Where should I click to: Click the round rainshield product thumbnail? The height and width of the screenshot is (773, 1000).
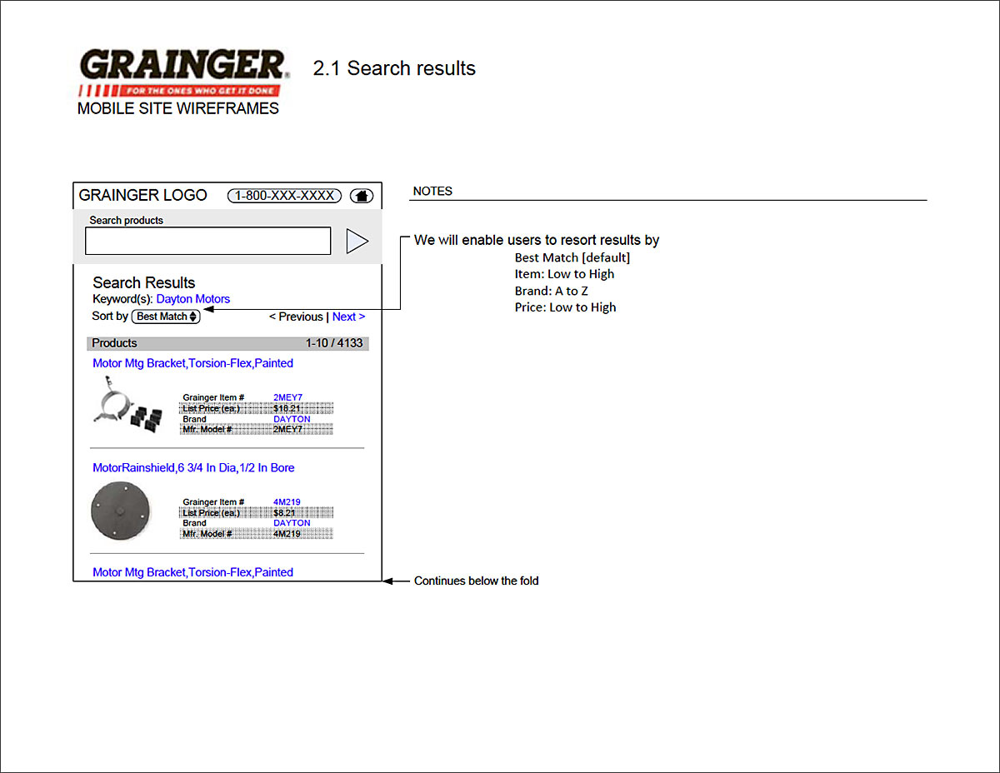coord(119,511)
